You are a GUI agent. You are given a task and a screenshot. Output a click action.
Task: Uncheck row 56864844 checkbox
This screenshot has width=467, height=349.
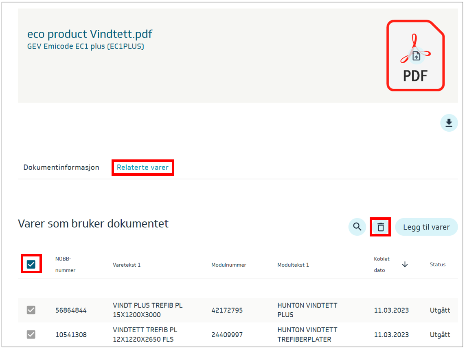[x=31, y=310]
